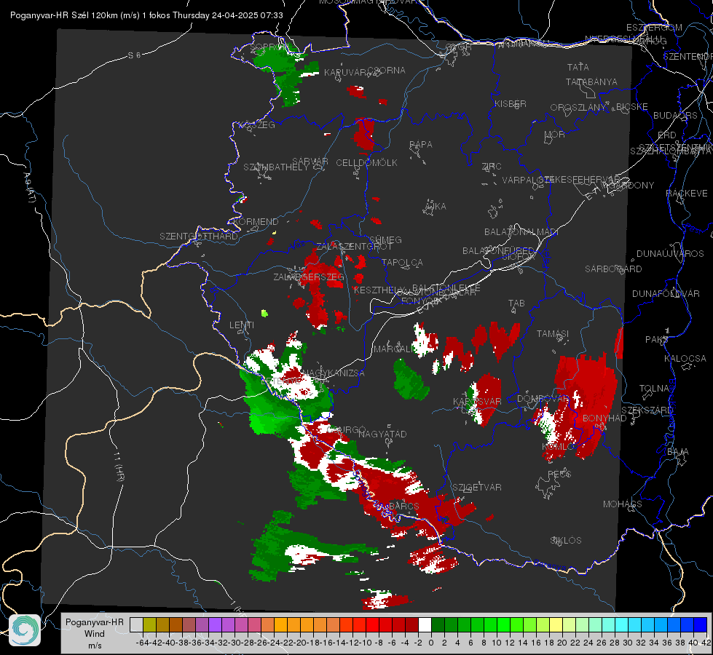Click the SZEKSZÁRD city label

click(x=647, y=410)
